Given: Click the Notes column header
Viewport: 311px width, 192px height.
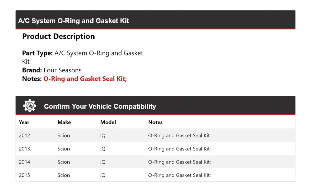Looking at the screenshot, I should pyautogui.click(x=155, y=122).
